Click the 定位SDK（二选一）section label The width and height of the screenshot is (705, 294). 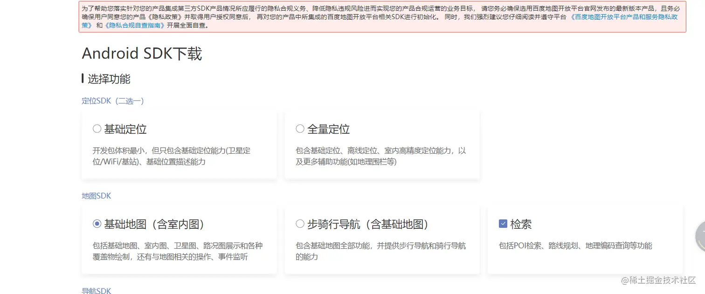coord(113,101)
